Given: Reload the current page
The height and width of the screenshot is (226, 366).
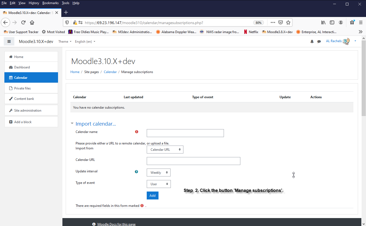Looking at the screenshot, I should point(23,22).
